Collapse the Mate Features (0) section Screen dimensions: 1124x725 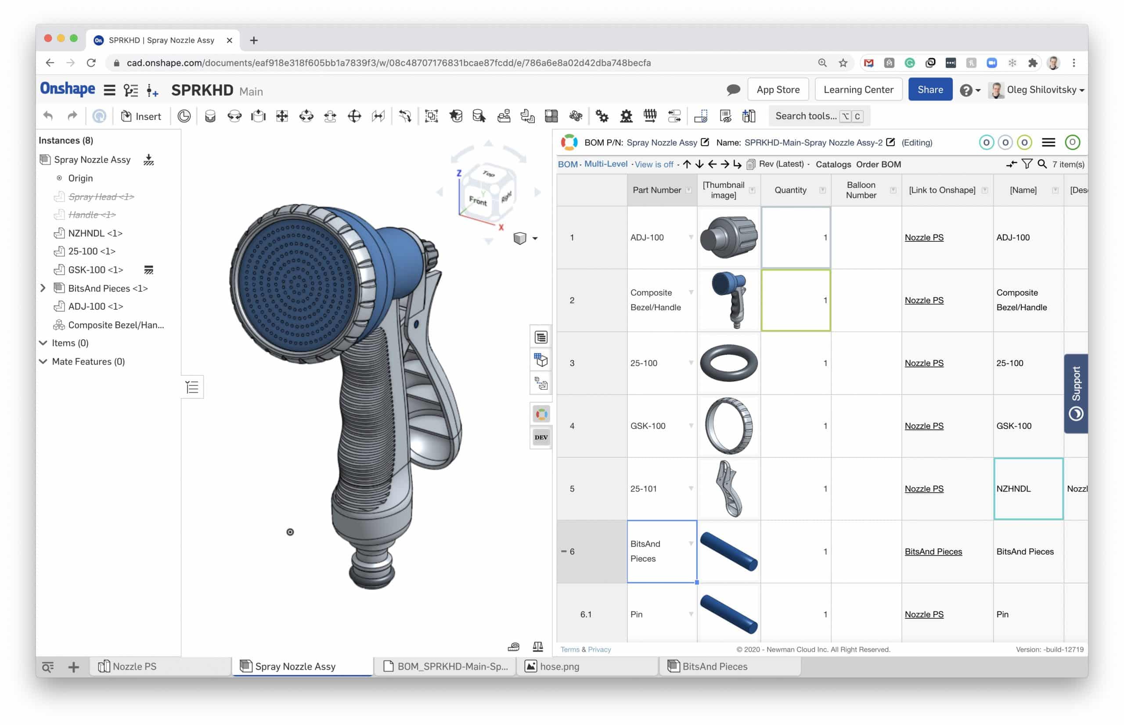43,361
